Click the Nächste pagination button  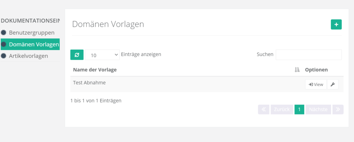(x=318, y=110)
